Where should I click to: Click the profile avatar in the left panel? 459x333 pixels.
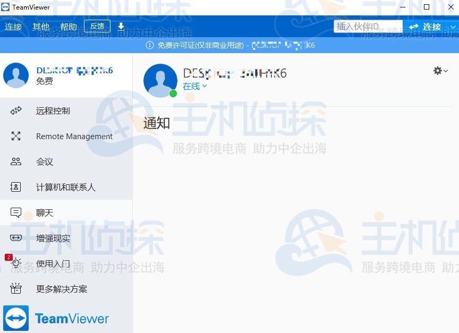point(16,75)
